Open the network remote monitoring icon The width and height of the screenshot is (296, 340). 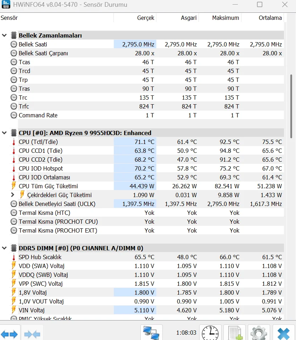[x=151, y=333]
